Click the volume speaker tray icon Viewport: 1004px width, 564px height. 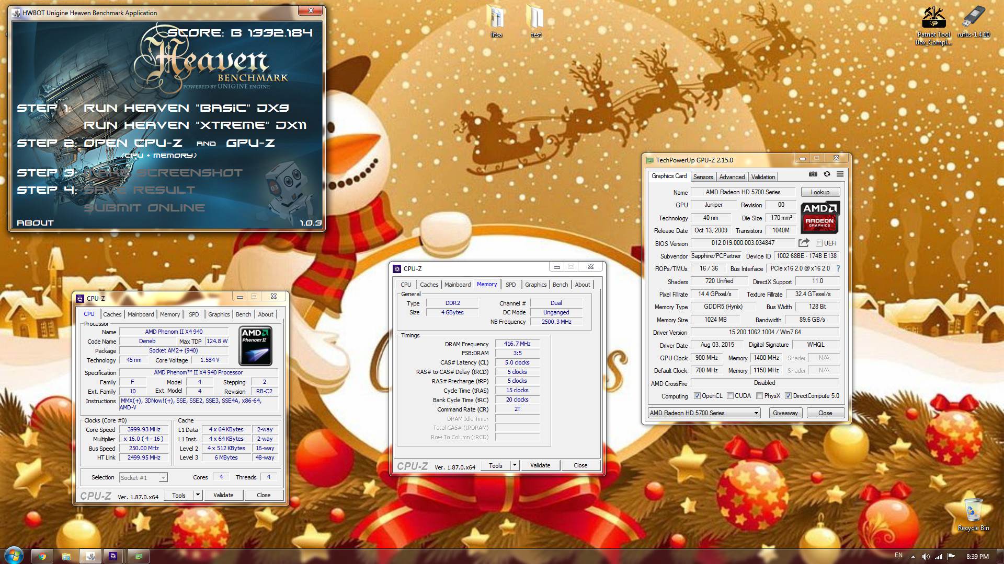click(x=926, y=556)
